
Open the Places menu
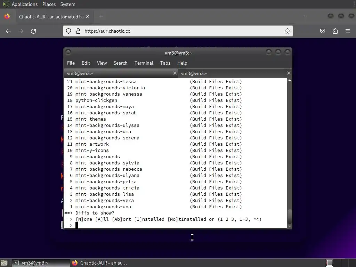coord(49,4)
